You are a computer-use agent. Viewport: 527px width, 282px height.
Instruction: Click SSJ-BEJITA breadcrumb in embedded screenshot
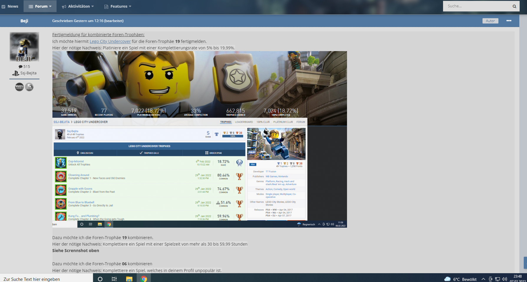pos(62,122)
